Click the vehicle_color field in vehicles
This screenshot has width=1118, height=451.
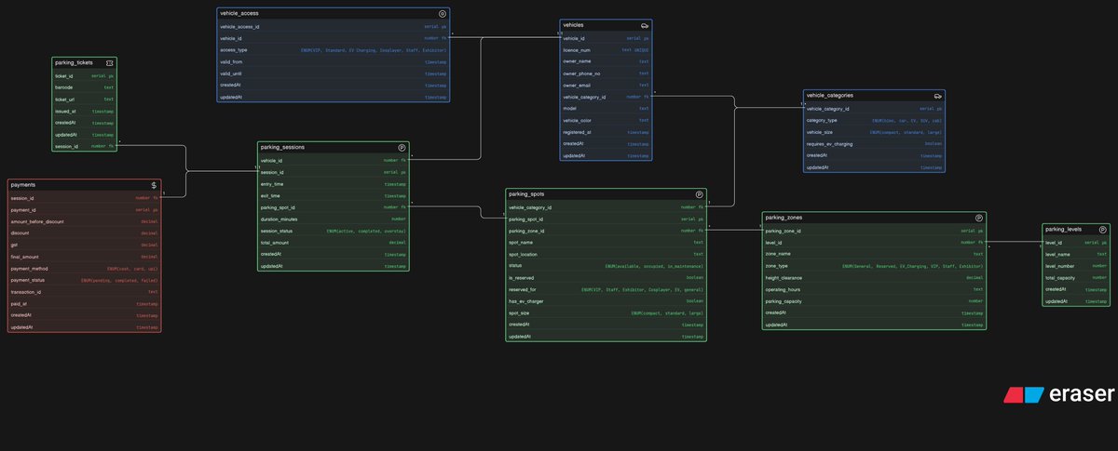(x=606, y=120)
